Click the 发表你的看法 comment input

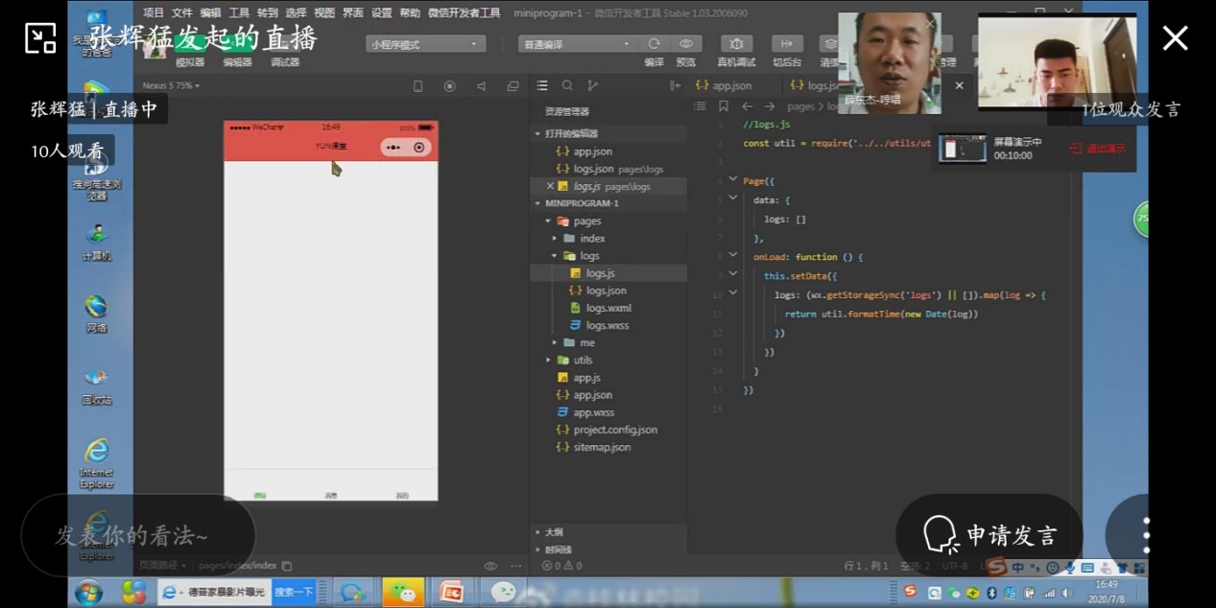point(138,535)
